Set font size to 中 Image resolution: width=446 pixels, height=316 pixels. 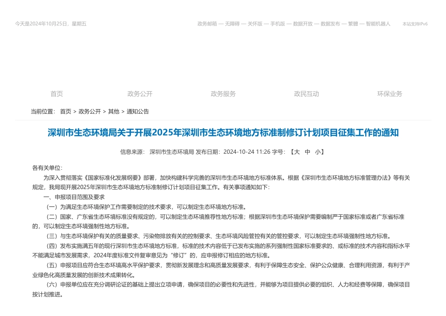click(307, 152)
